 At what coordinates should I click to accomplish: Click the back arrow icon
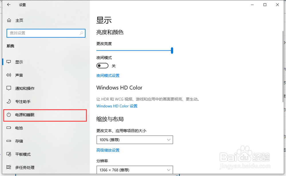point(9,5)
